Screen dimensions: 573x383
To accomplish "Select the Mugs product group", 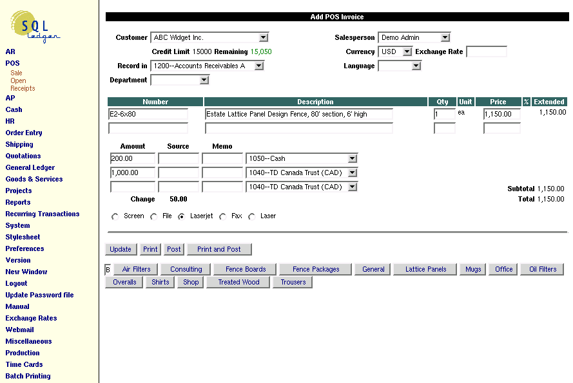I will pos(472,269).
